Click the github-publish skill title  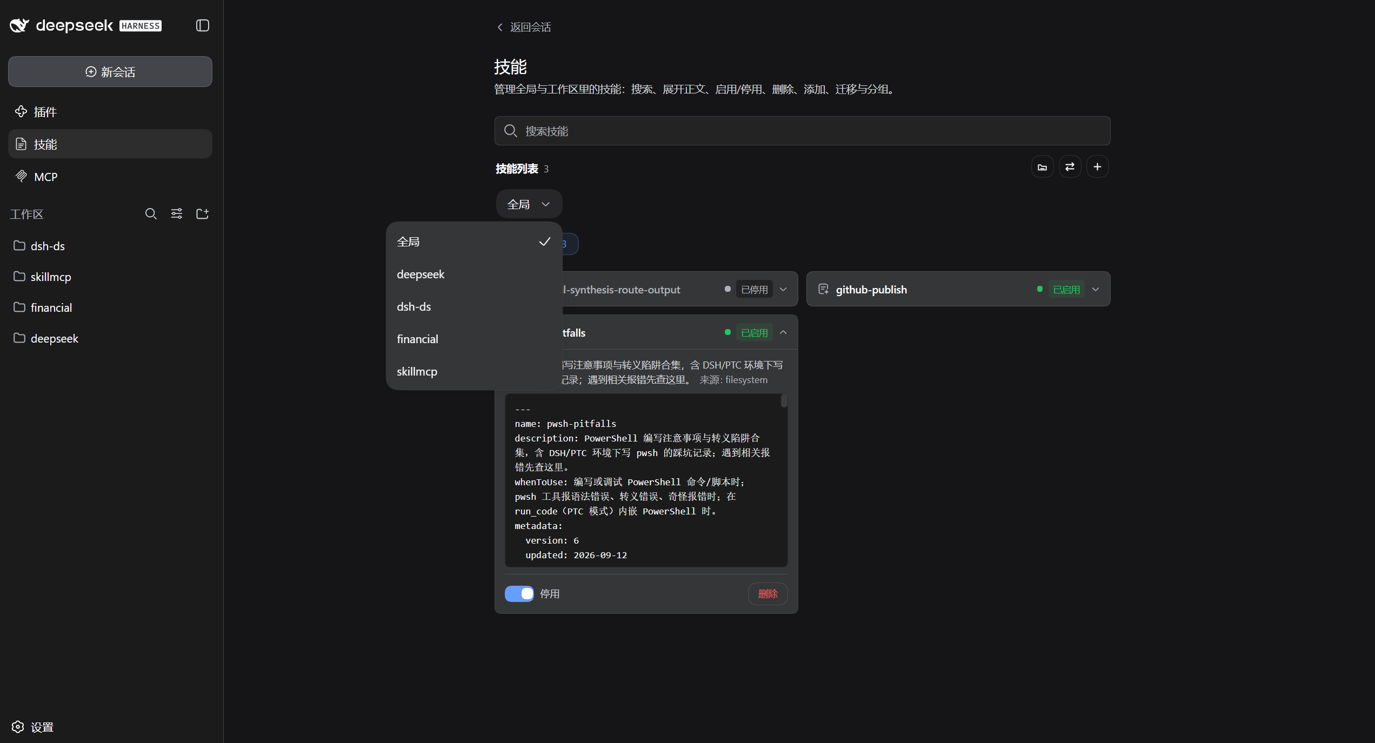tap(871, 290)
